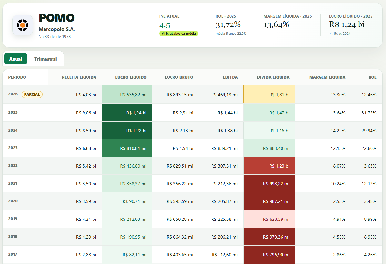Click the LUCRO BRUTO column header
Screen dimensions: 386x264
coord(179,77)
